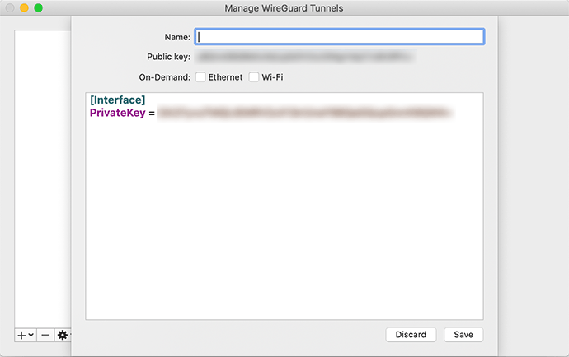Enable On-Demand for Wi-Fi
Screen dimensions: 569x357
(254, 77)
